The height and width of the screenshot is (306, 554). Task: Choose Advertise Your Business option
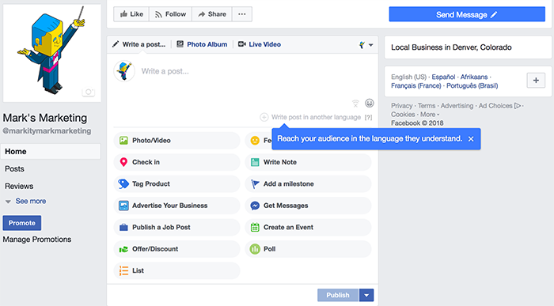[x=176, y=206]
